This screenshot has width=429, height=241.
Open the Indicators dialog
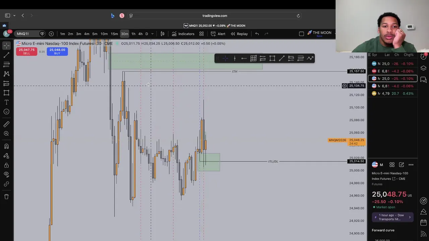183,34
